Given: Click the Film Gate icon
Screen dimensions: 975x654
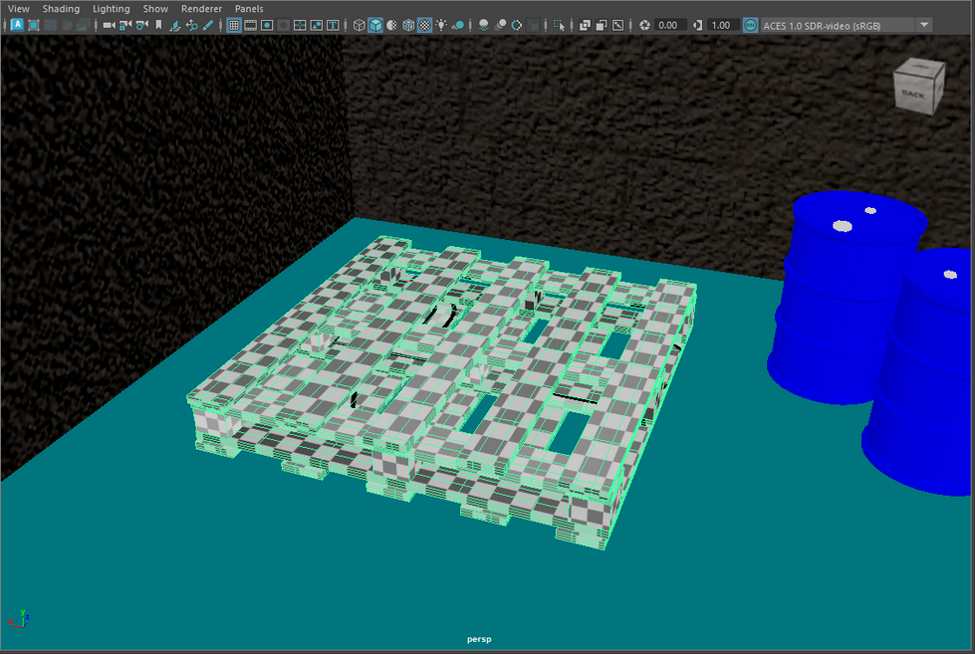Looking at the screenshot, I should click(x=251, y=25).
